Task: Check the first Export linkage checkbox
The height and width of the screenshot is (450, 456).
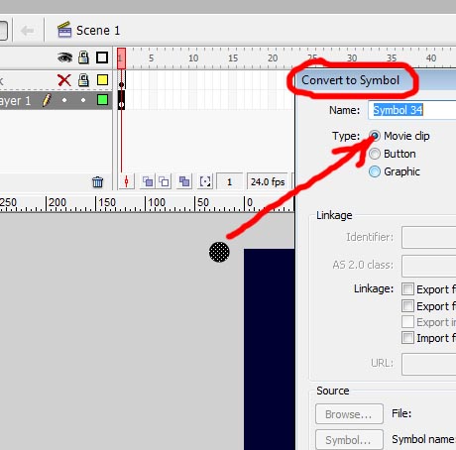Action: [x=407, y=289]
